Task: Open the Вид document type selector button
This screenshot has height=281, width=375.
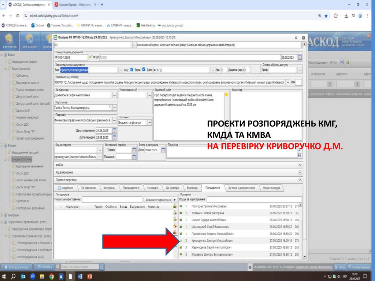Action: (x=121, y=70)
